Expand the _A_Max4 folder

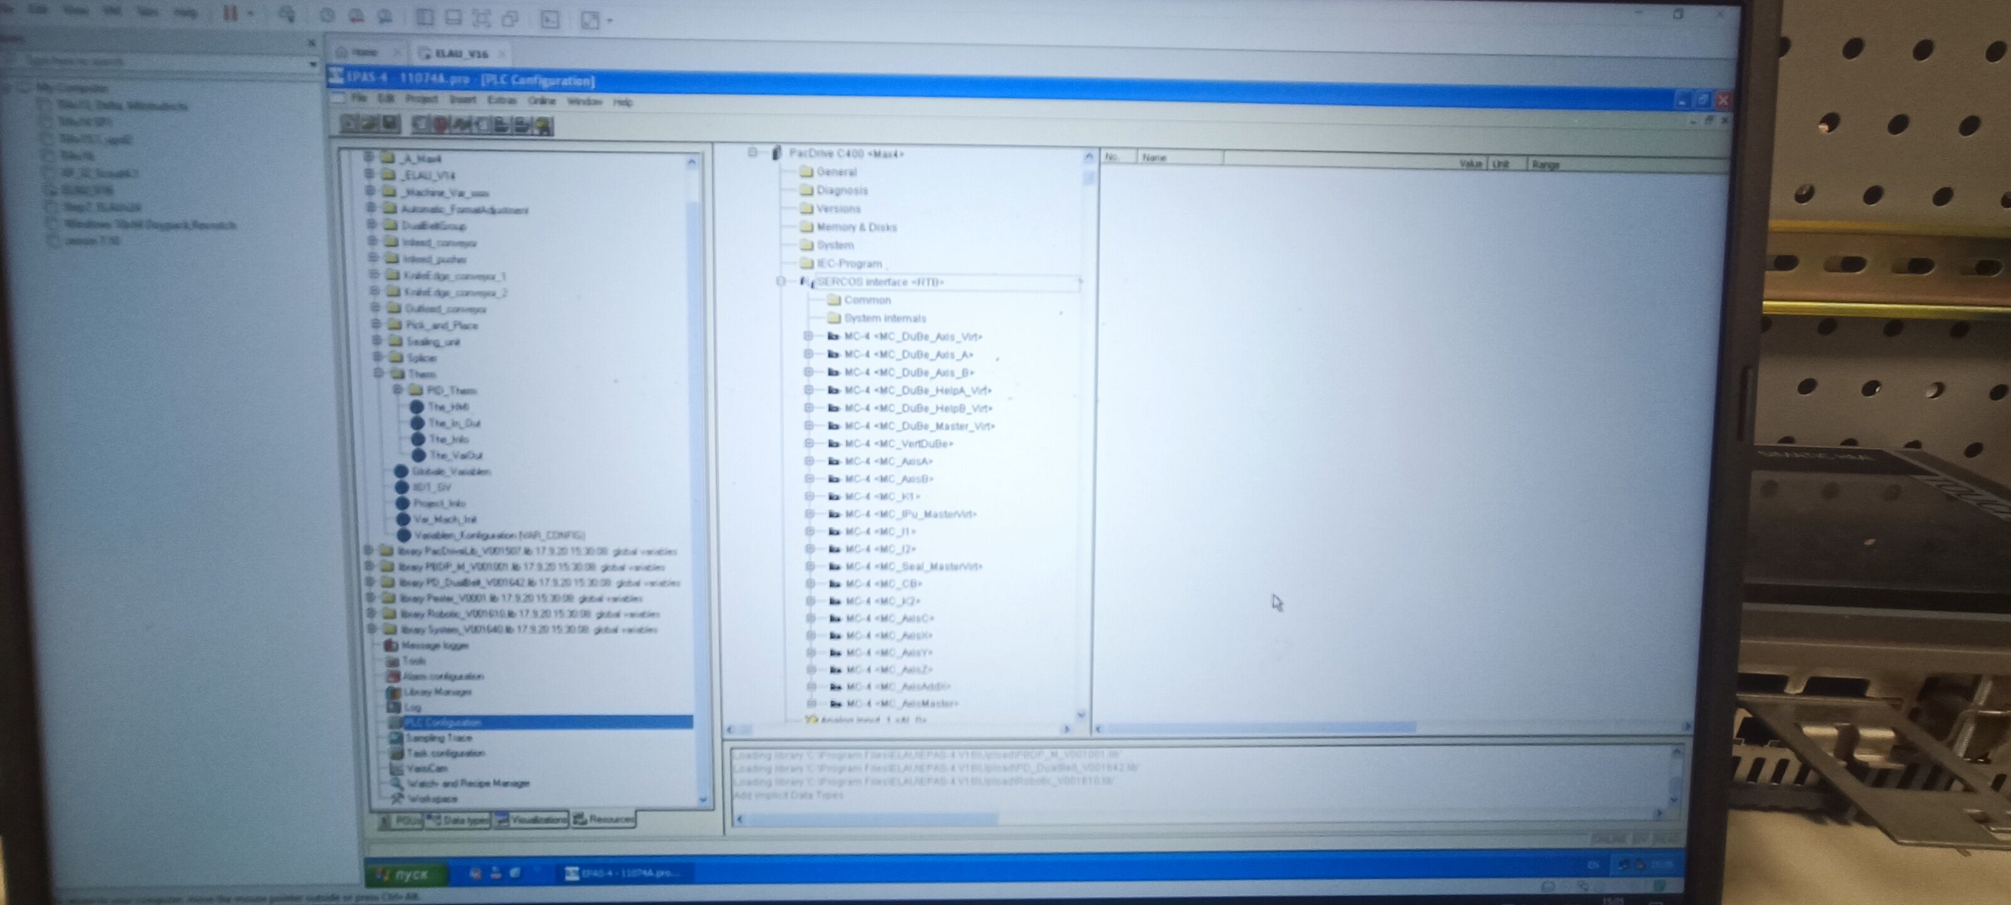368,157
